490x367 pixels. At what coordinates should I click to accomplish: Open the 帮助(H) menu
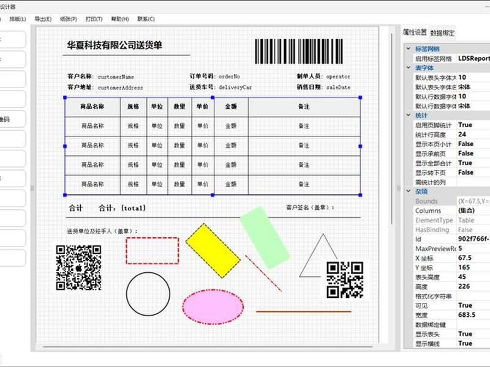pyautogui.click(x=120, y=19)
